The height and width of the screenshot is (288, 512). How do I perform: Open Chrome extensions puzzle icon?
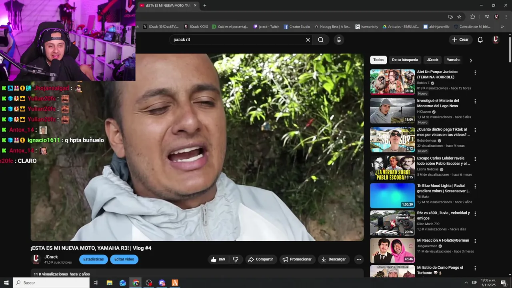point(472,17)
